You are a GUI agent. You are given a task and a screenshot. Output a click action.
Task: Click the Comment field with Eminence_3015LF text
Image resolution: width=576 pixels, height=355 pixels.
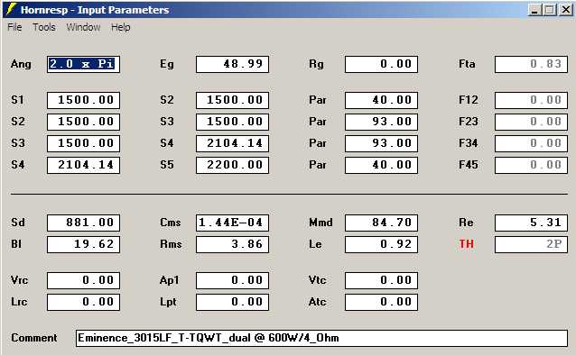click(321, 338)
